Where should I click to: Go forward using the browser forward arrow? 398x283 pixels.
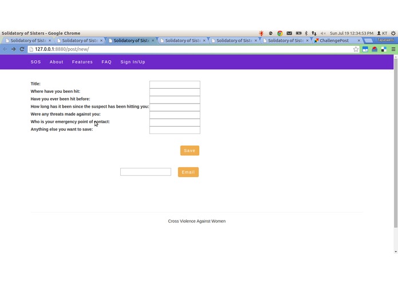tap(13, 49)
